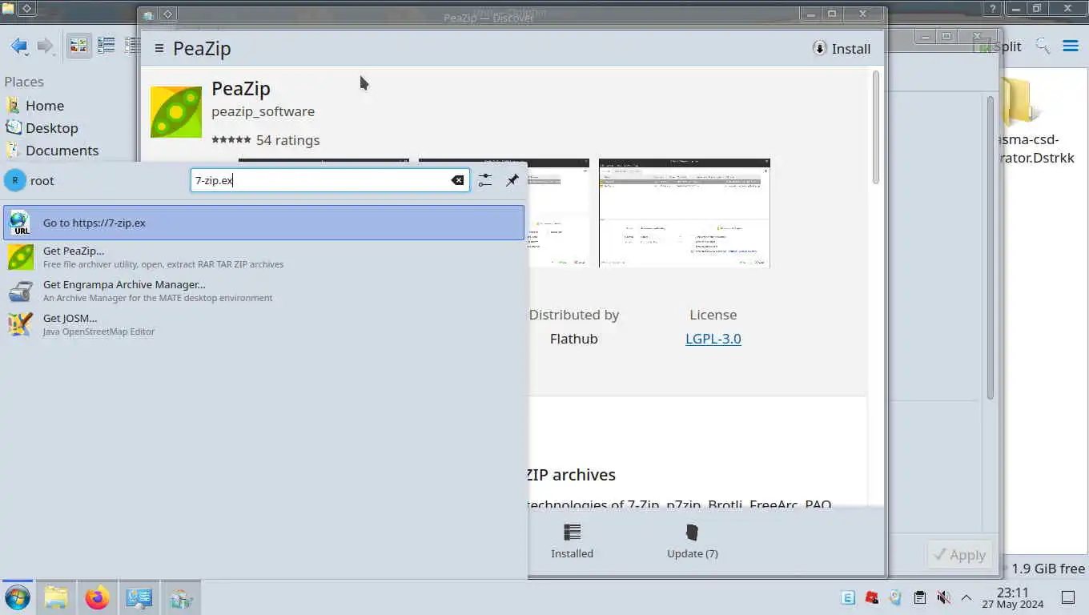1089x615 pixels.
Task: Expand hidden system tray icons arrow
Action: click(x=966, y=597)
